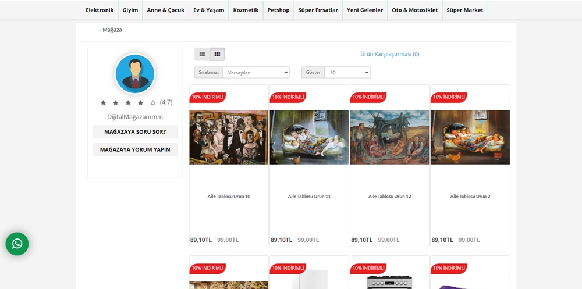This screenshot has height=289, width=582.
Task: Click DijitalMağazammm store name
Action: (x=135, y=117)
